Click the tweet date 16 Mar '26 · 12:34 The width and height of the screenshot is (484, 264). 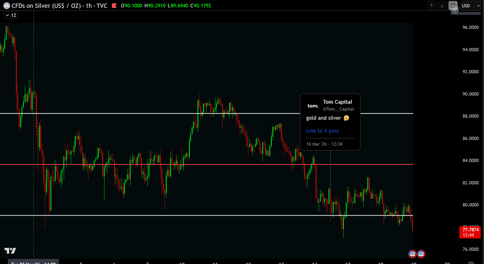(325, 144)
